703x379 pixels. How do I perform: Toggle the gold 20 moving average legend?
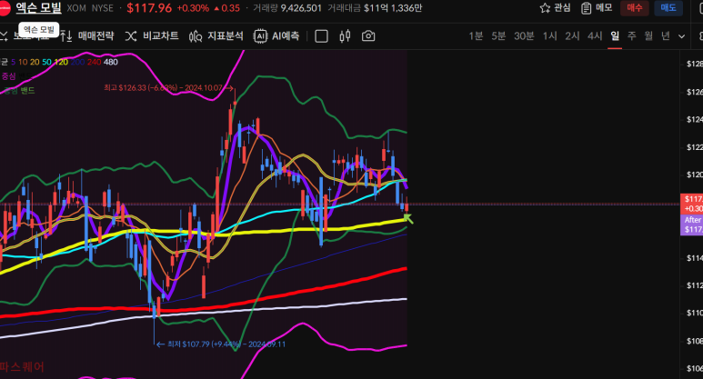pos(35,62)
